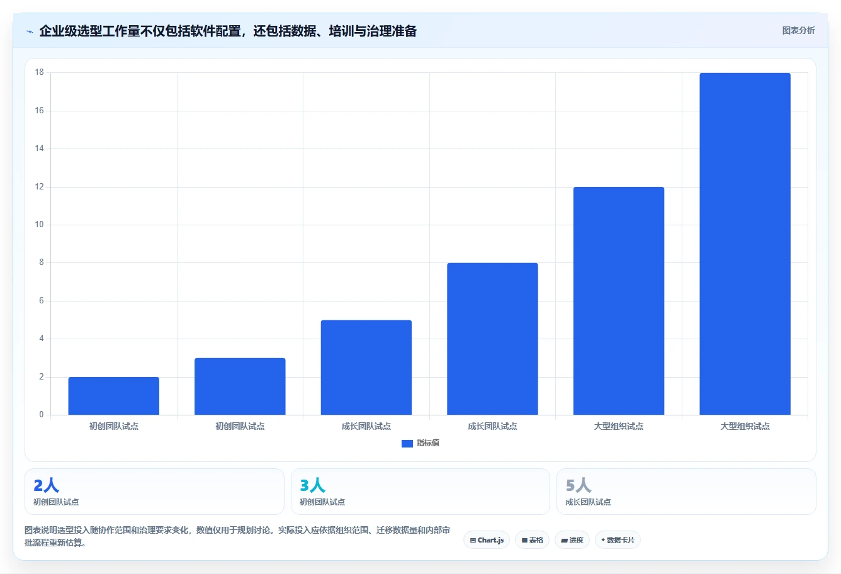Click the chart title about 企业级选型工作量
The width and height of the screenshot is (841, 574).
click(x=228, y=31)
